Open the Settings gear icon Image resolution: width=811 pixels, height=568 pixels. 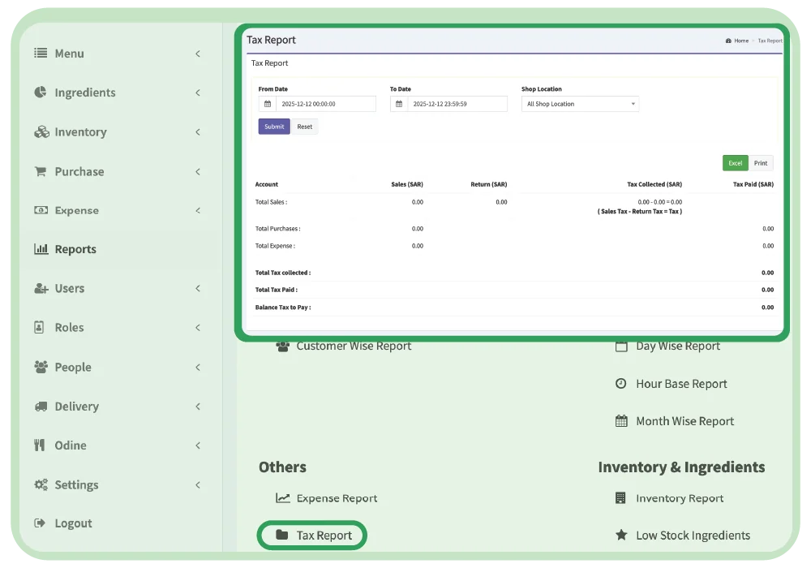pyautogui.click(x=41, y=484)
